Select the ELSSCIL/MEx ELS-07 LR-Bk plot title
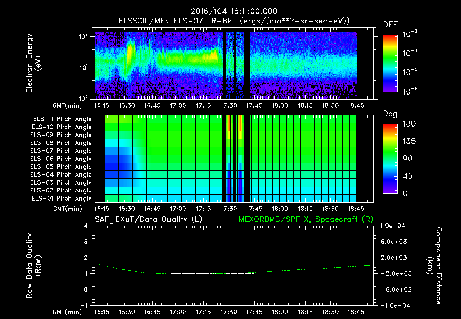Screen dimensions: 461x319 coord(234,21)
